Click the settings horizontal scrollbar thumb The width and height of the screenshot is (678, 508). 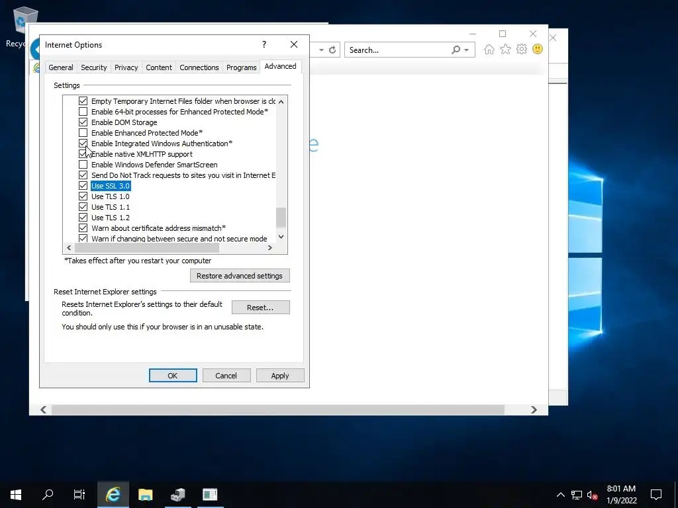(x=147, y=247)
